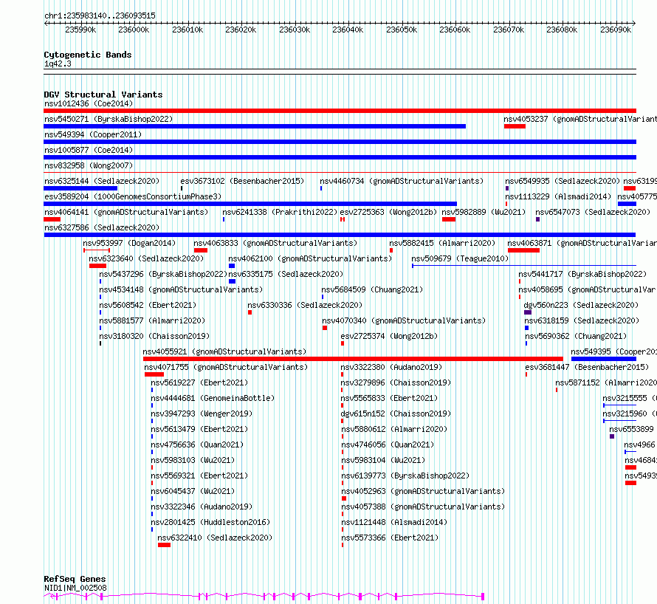Click the nsv5871152 (Almarri2020) label
Screen dimensions: 657x604
(606, 382)
